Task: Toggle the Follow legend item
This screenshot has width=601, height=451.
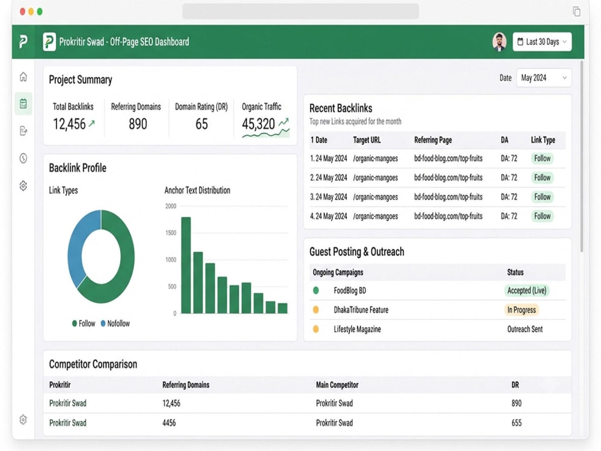Action: click(84, 324)
